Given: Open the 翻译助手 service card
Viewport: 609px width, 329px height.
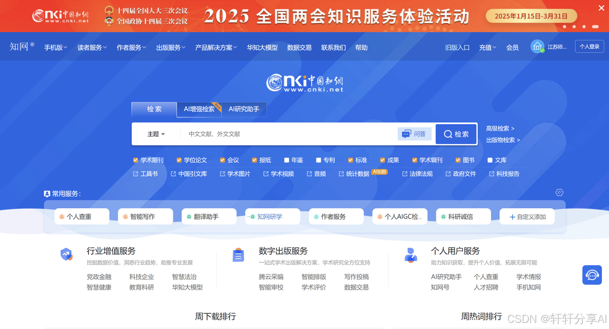Looking at the screenshot, I should tap(209, 216).
